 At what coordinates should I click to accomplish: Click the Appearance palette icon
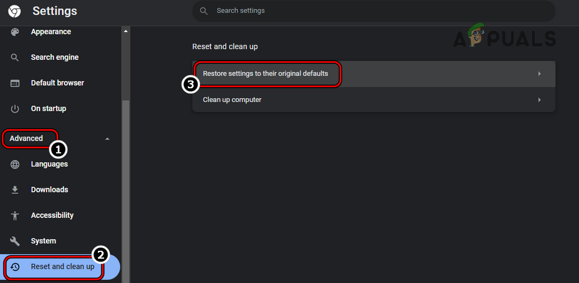click(15, 32)
